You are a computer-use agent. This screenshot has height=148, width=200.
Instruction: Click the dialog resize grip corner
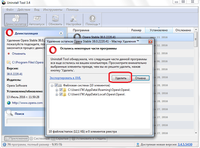(x=150, y=133)
